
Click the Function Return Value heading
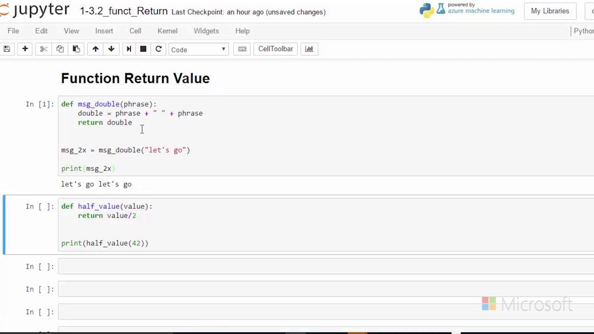click(136, 78)
